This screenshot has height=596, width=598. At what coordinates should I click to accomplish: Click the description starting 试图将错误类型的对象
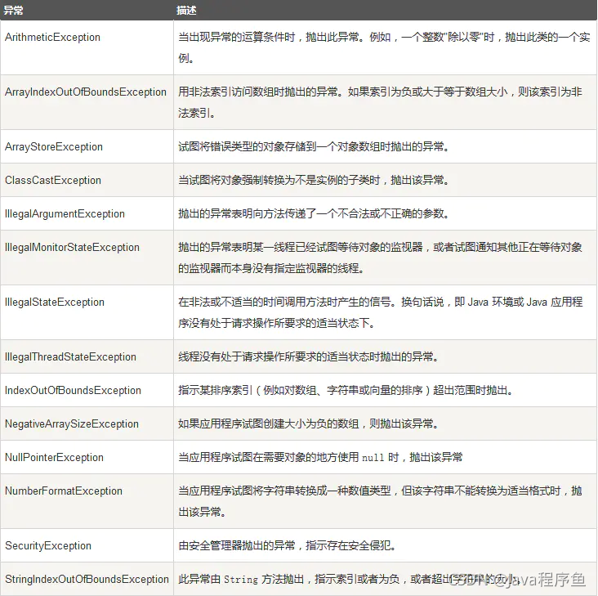point(314,146)
